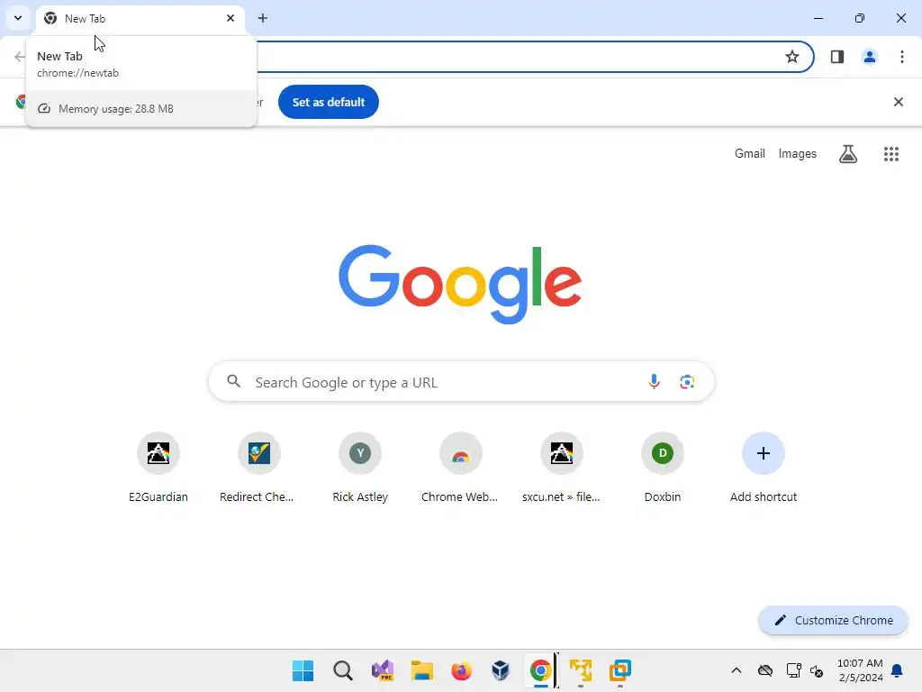Select the New Tab tab

(x=140, y=19)
